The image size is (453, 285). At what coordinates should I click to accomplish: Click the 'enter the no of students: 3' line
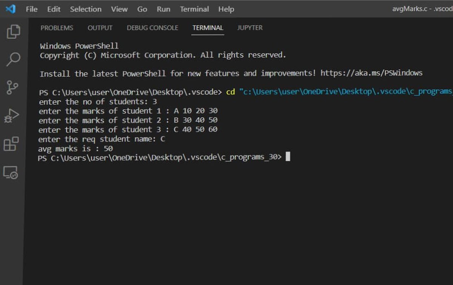98,102
